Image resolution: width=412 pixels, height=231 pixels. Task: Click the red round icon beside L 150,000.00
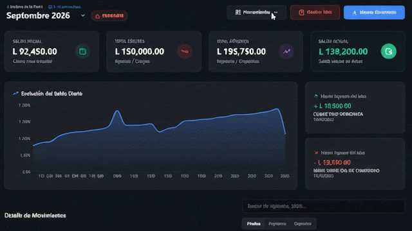[185, 51]
